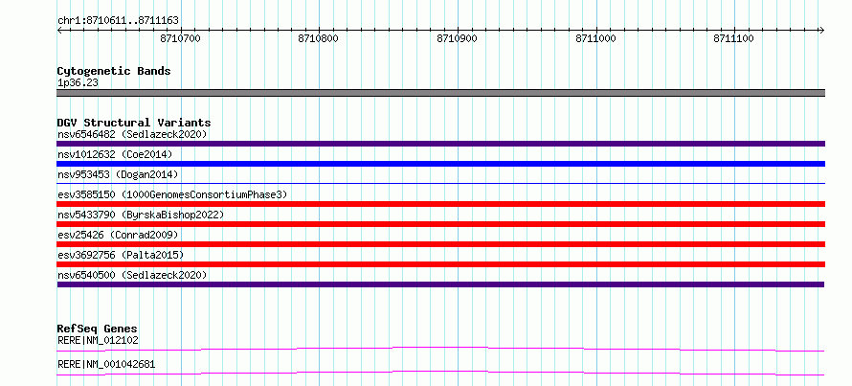
Task: Open variant nsv6540500 (Sedlazeck2020) label
Action: 132,275
